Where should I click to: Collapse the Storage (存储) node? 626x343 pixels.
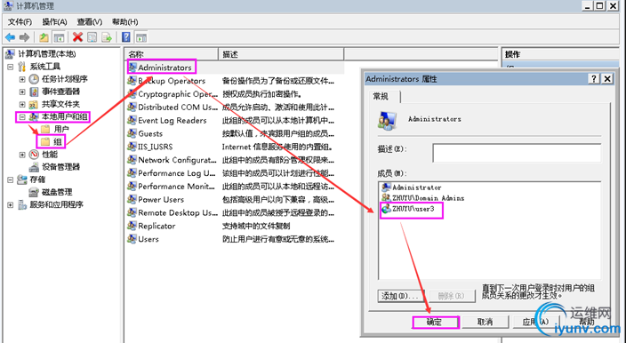(x=11, y=179)
